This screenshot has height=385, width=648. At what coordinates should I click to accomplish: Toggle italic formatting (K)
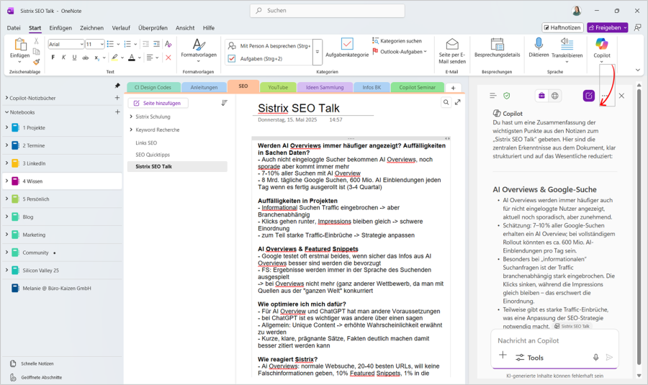coord(63,58)
